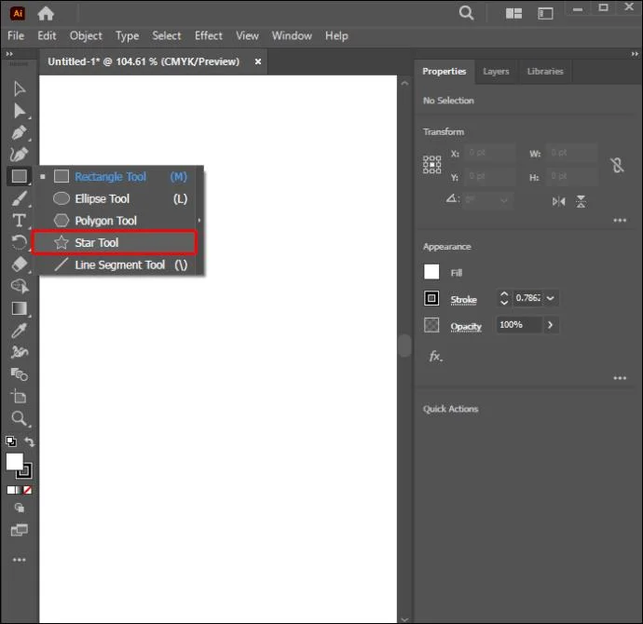The height and width of the screenshot is (624, 643).
Task: Open the workspace switcher
Action: pos(545,14)
